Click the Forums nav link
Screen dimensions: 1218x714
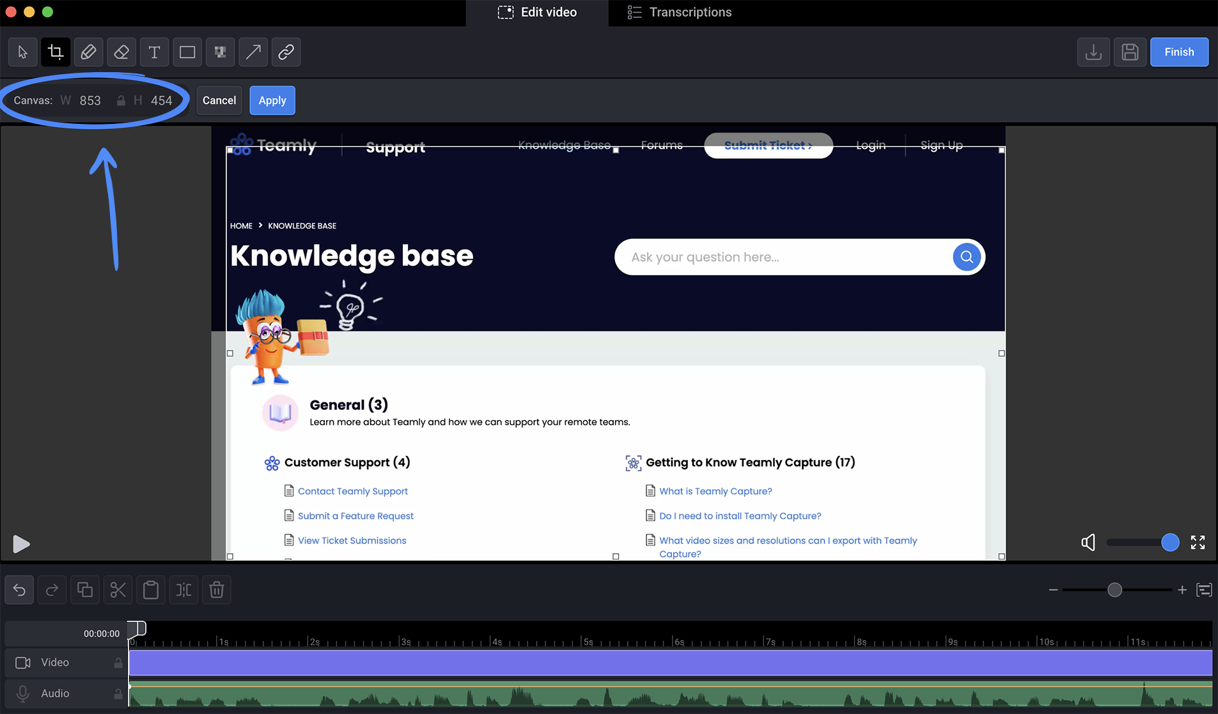tap(662, 145)
